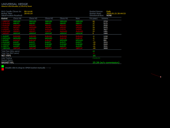Click CHFJPY under Close H2 column

point(48,31)
